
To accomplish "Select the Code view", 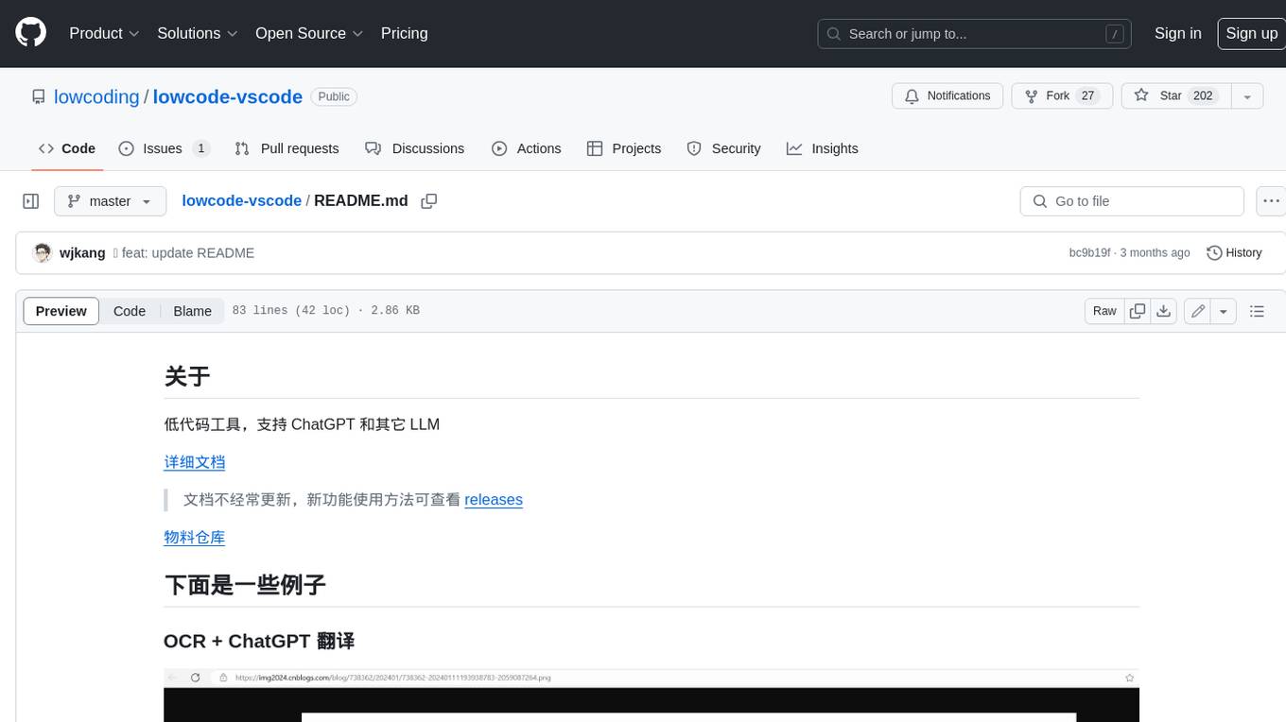I will [130, 311].
